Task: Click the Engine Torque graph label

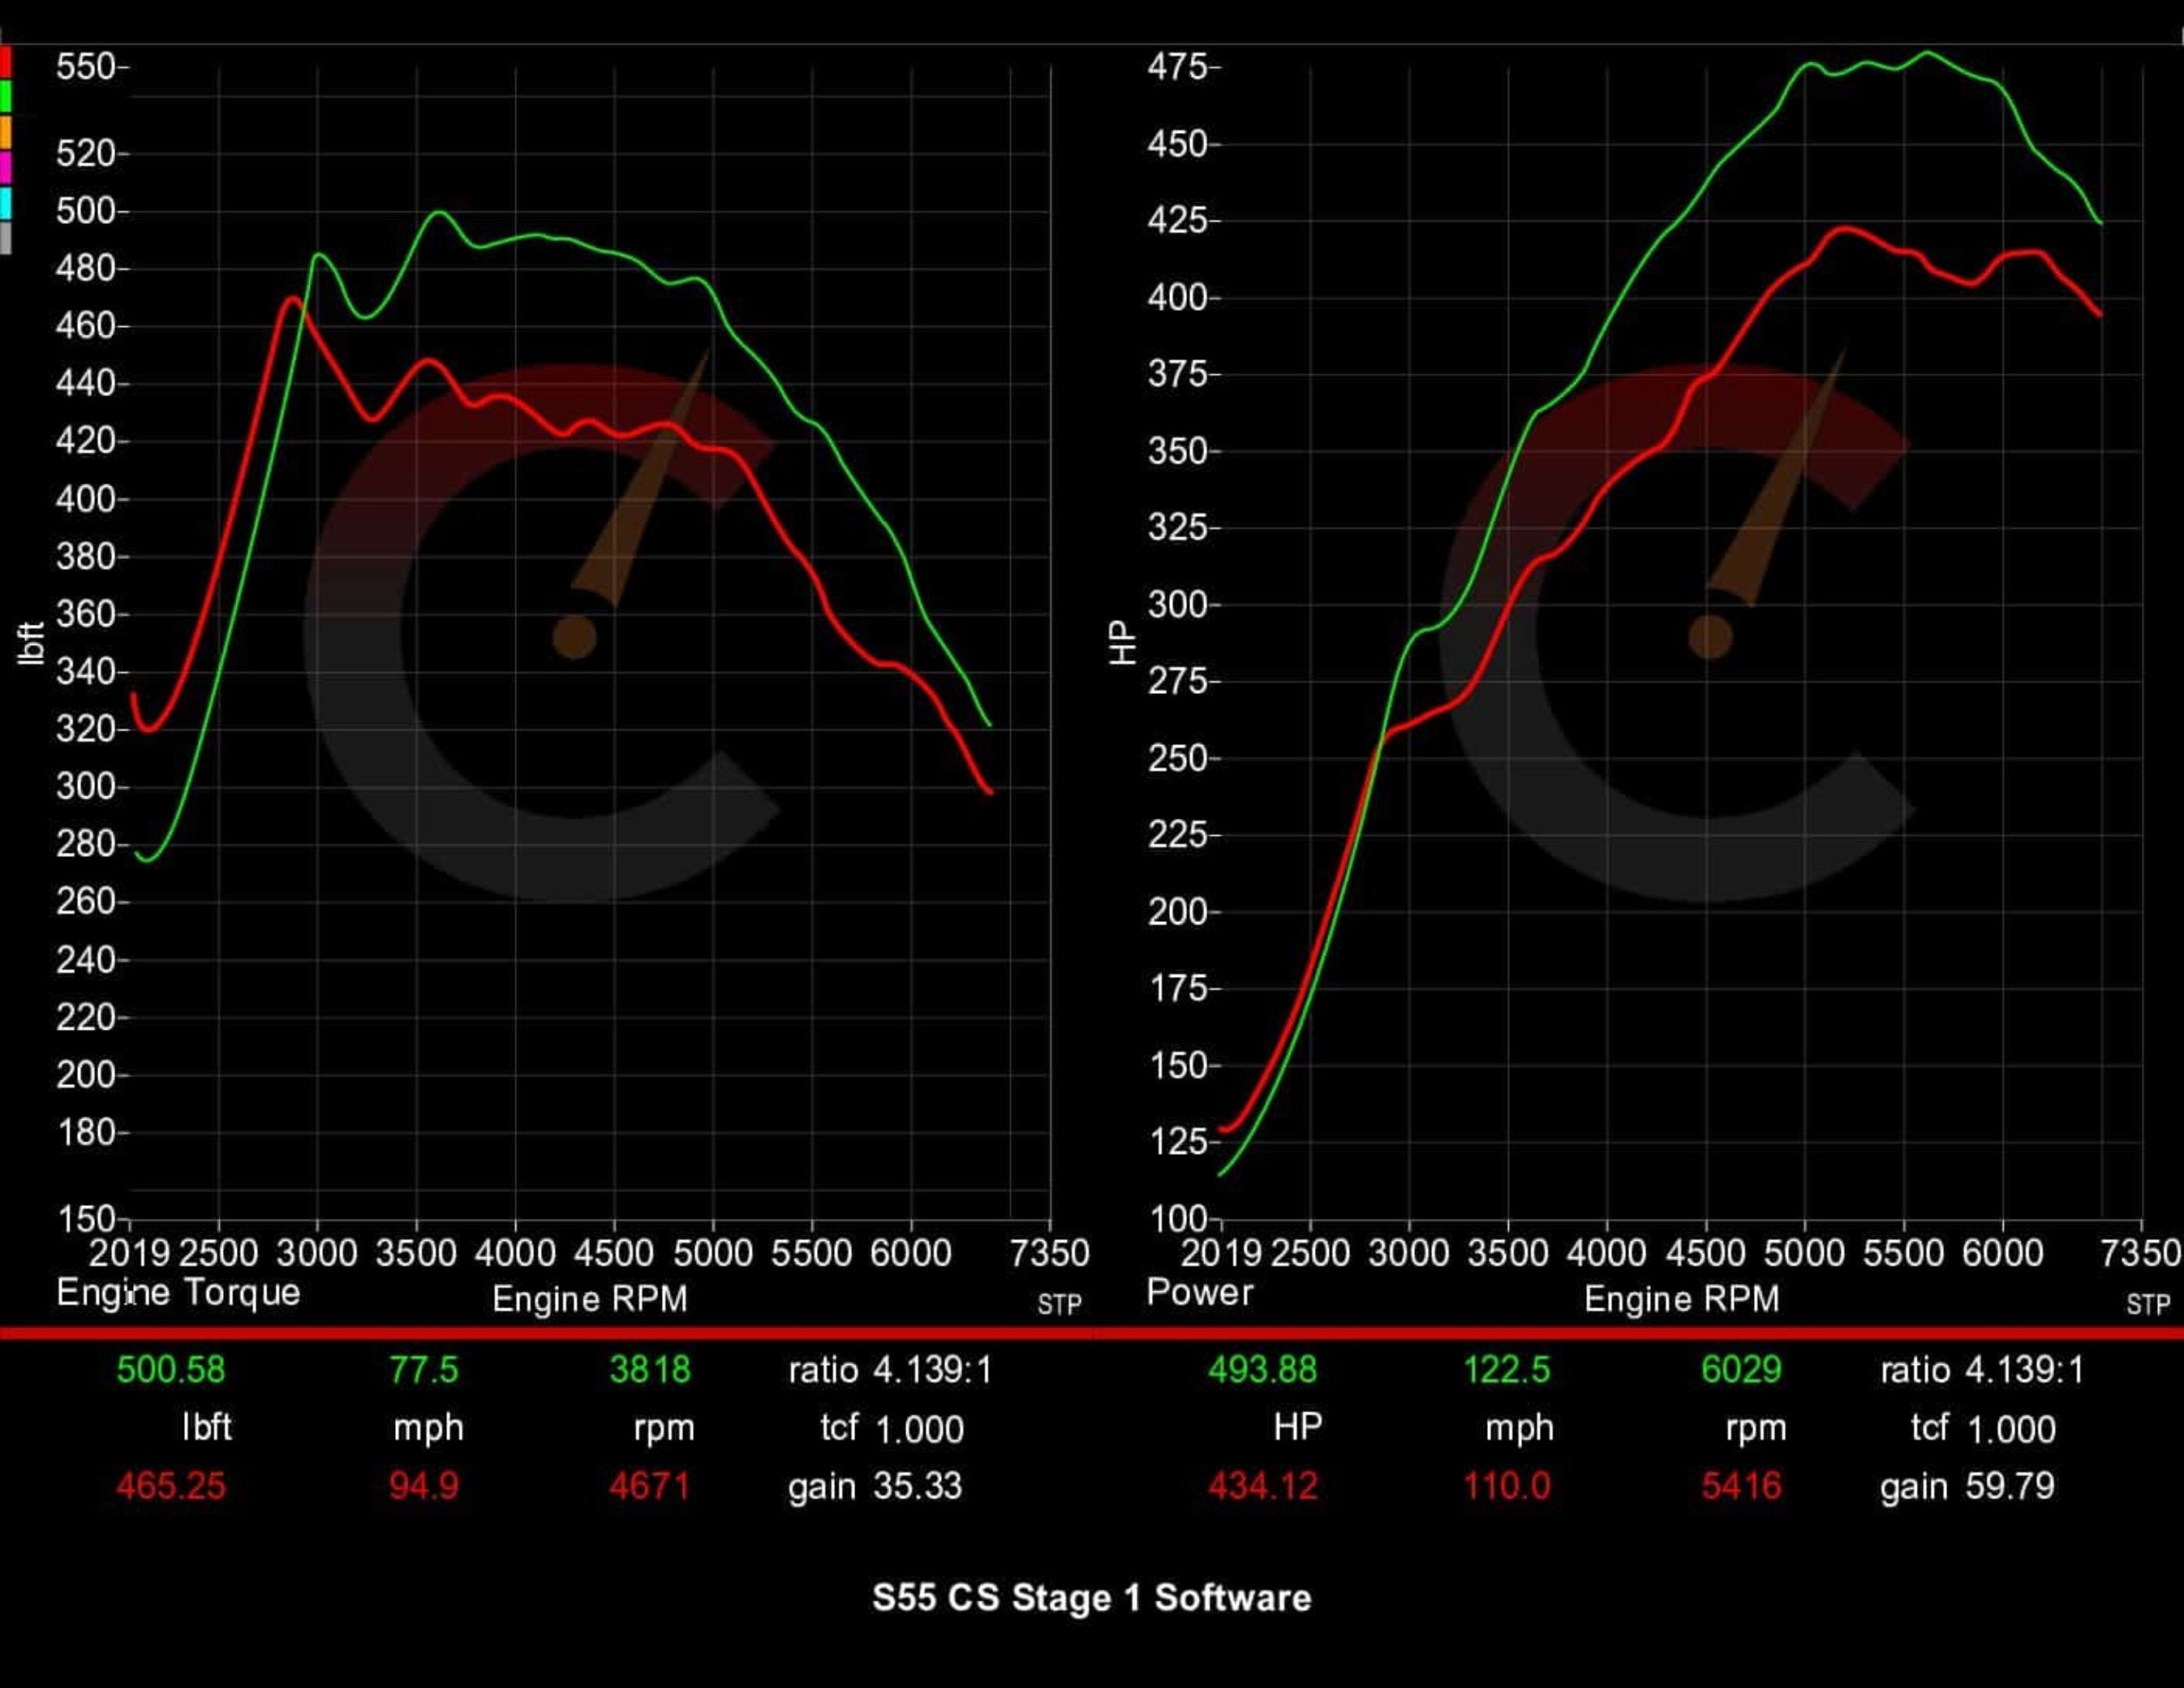Action: [178, 1292]
